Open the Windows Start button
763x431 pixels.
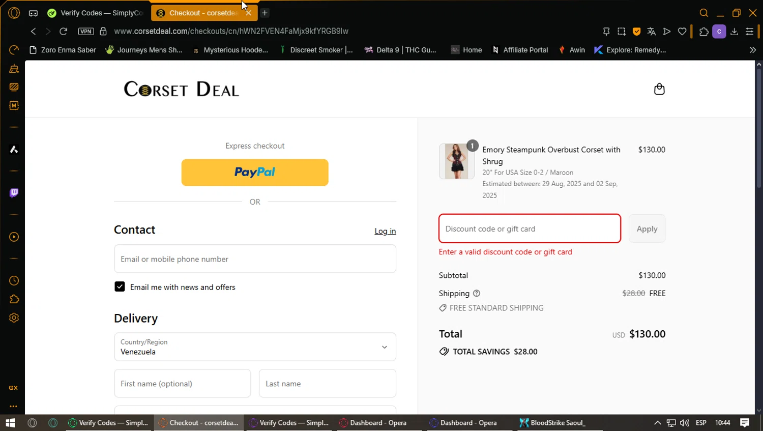[x=10, y=423]
